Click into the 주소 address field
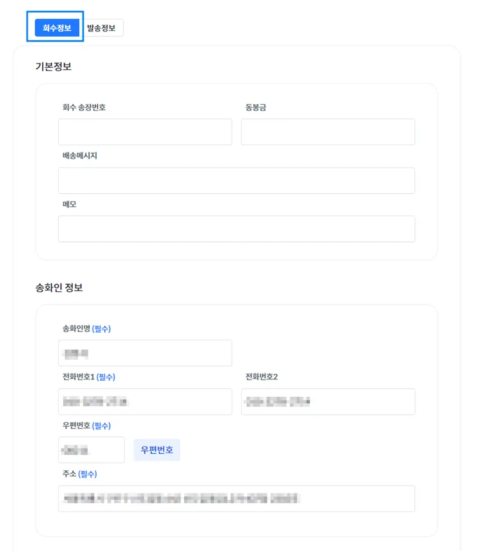Screen dimensions: 495x551 pos(237,499)
